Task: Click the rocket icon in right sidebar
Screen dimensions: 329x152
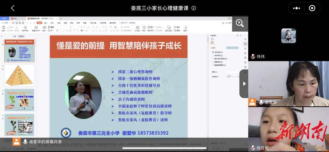Action: coord(245,39)
